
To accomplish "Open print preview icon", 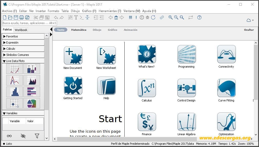I will coord(27,17).
